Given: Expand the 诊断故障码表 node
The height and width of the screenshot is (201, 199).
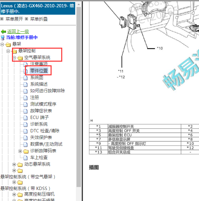Looking at the screenshot, I should click(20, 151).
